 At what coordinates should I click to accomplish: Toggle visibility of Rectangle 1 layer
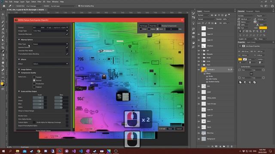(199, 70)
